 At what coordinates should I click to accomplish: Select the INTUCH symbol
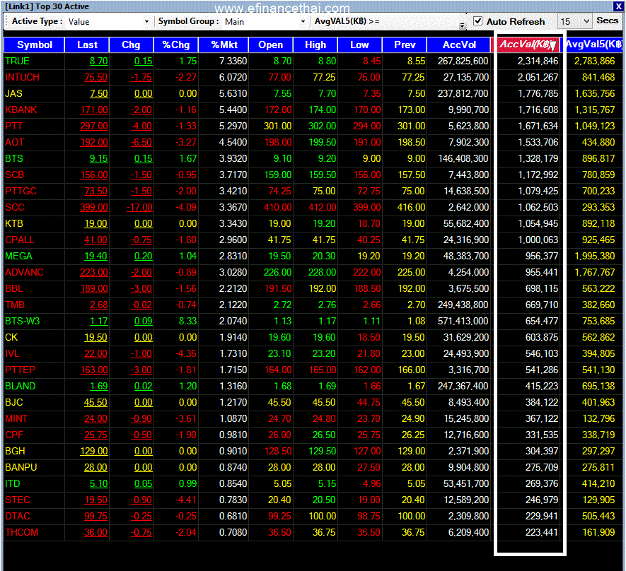click(x=22, y=77)
